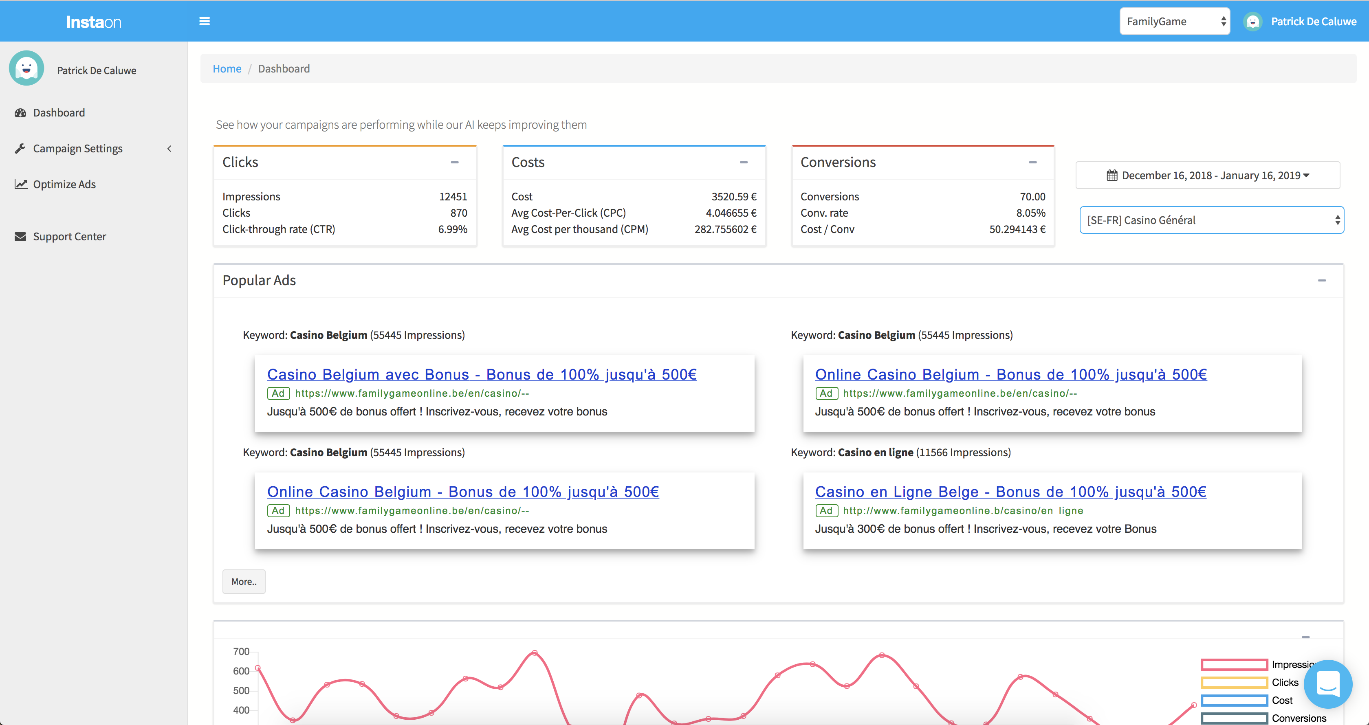Viewport: 1369px width, 725px height.
Task: Open the FamilyGame account dropdown
Action: (x=1175, y=21)
